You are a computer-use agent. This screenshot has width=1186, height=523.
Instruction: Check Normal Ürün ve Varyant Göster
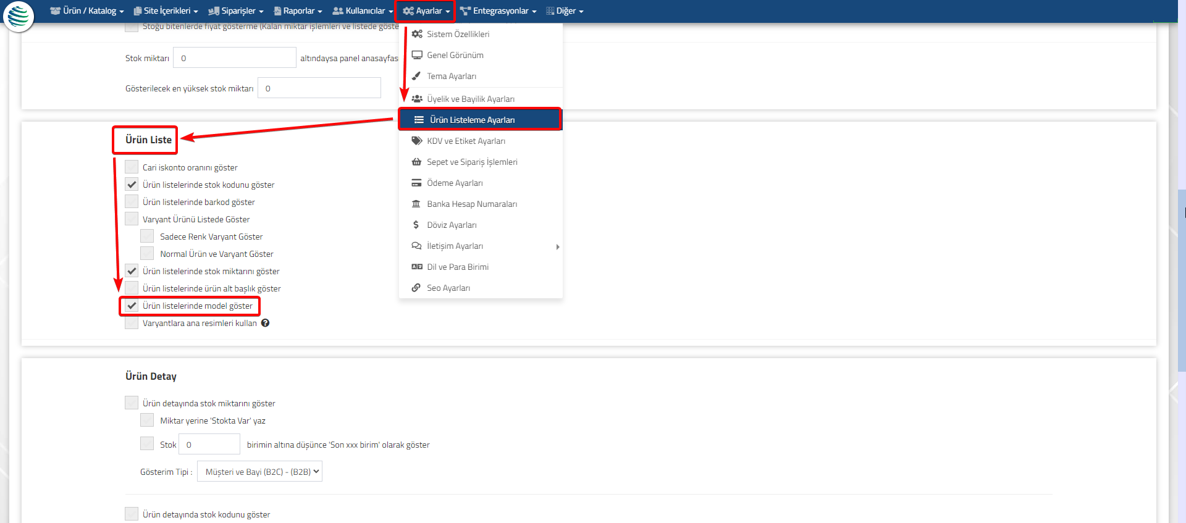pos(147,253)
